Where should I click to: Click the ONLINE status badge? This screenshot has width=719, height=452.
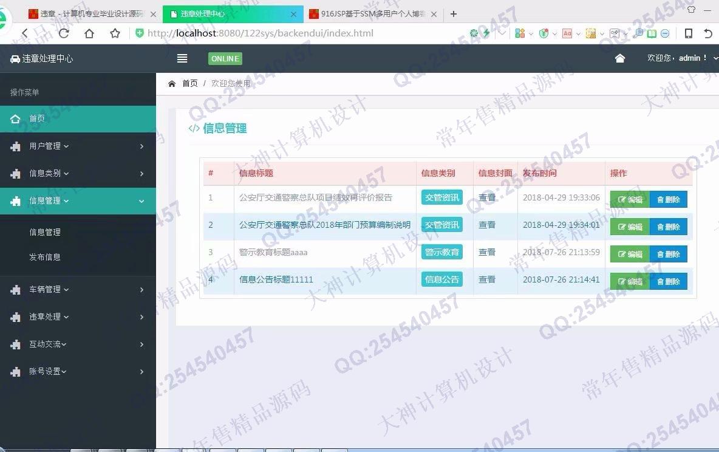(x=225, y=59)
